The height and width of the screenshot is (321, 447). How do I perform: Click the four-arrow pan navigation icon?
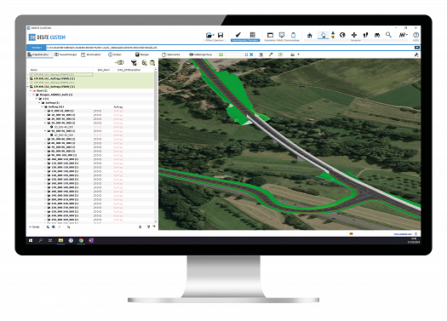(354, 35)
